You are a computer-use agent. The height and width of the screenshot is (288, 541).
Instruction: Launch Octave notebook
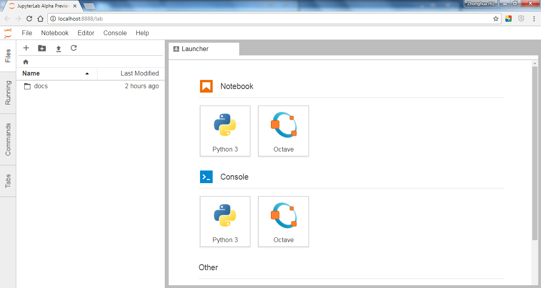(x=284, y=131)
